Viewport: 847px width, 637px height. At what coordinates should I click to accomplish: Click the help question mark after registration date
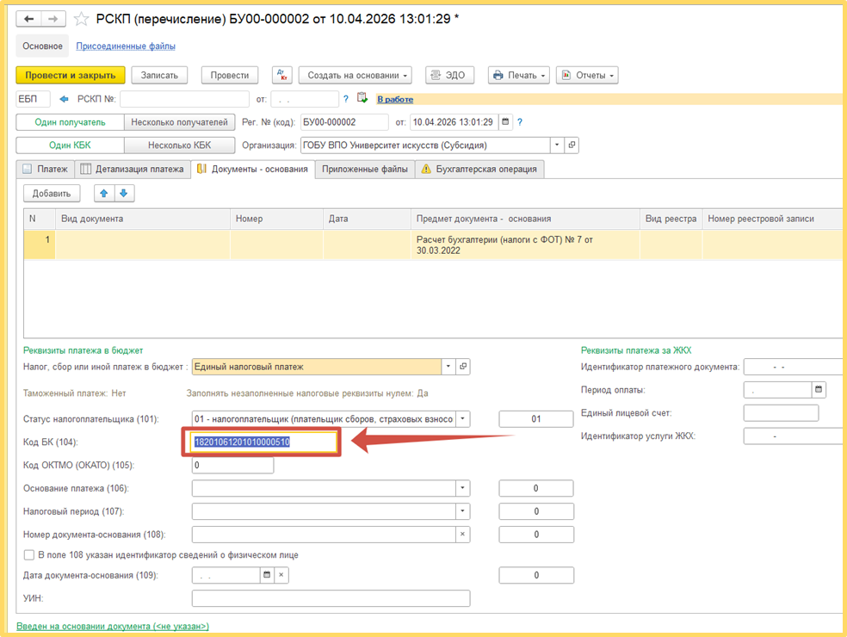coord(520,122)
